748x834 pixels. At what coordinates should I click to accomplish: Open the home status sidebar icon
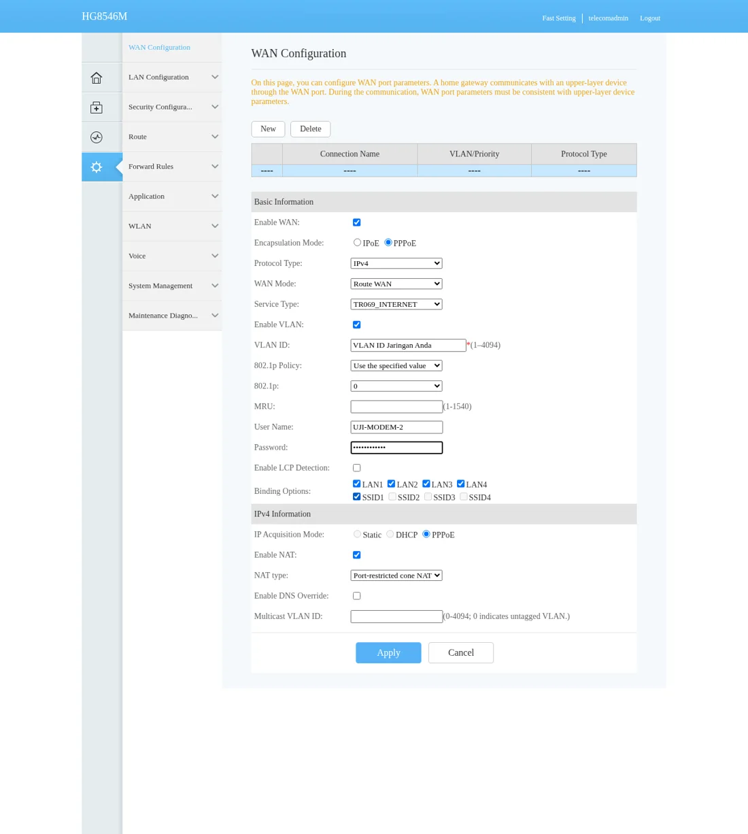[x=97, y=78]
